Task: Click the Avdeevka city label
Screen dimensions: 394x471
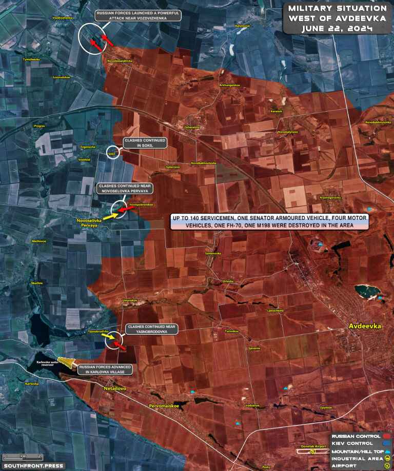Action: coord(365,326)
